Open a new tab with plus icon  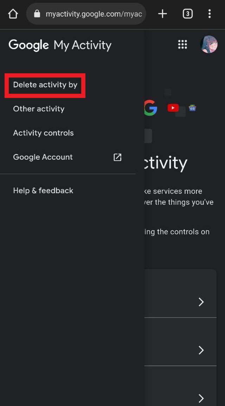pyautogui.click(x=162, y=14)
